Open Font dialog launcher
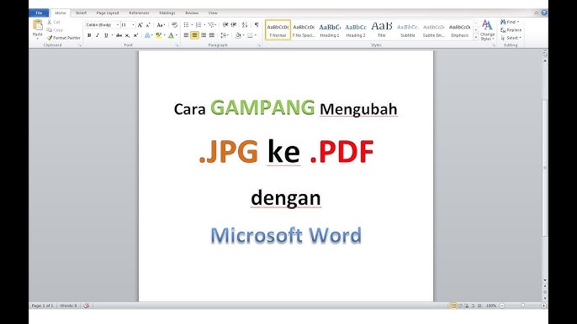Screen dimensions: 577x324 (x=177, y=45)
